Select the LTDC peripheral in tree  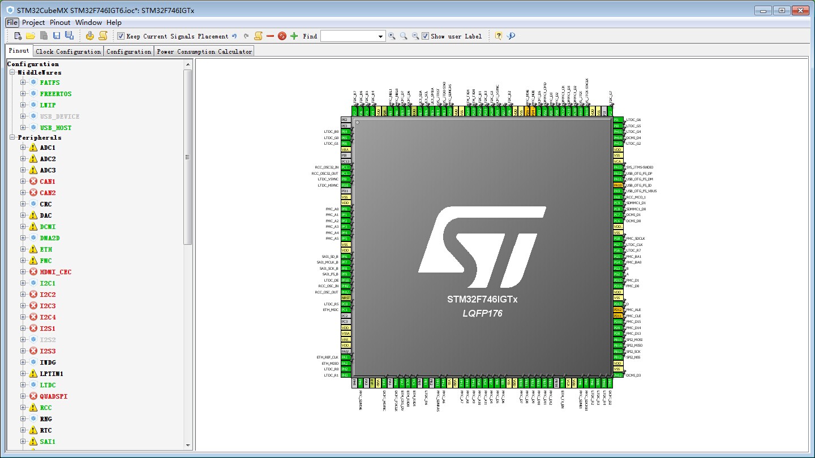point(48,385)
